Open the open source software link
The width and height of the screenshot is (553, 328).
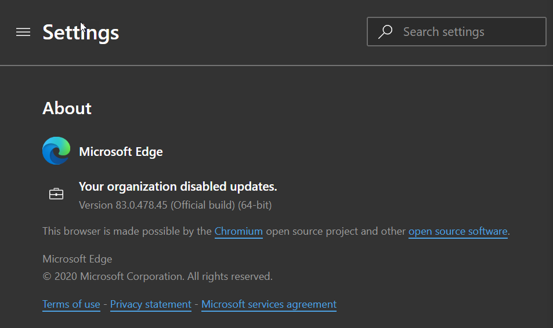[x=458, y=231]
